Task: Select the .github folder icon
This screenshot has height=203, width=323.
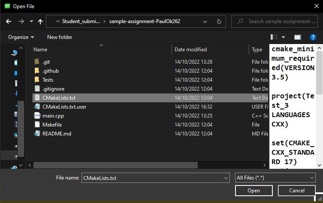Action: [37, 71]
